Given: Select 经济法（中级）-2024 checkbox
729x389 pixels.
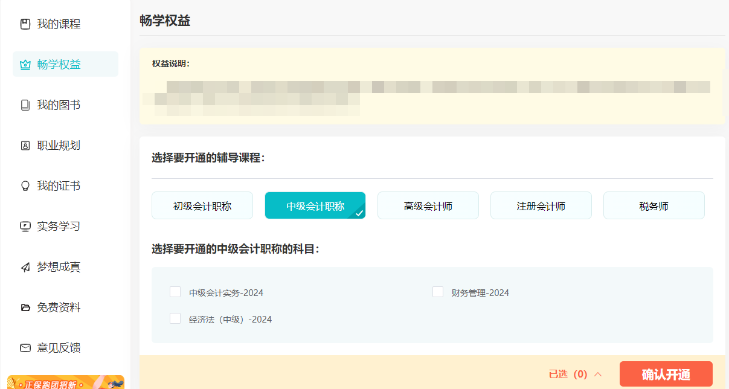Looking at the screenshot, I should point(175,318).
